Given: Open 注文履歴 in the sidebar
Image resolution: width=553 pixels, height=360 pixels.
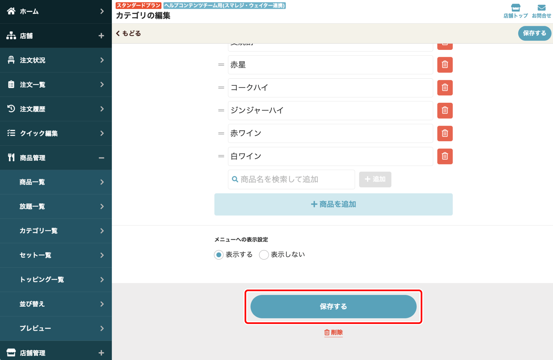Looking at the screenshot, I should point(56,109).
